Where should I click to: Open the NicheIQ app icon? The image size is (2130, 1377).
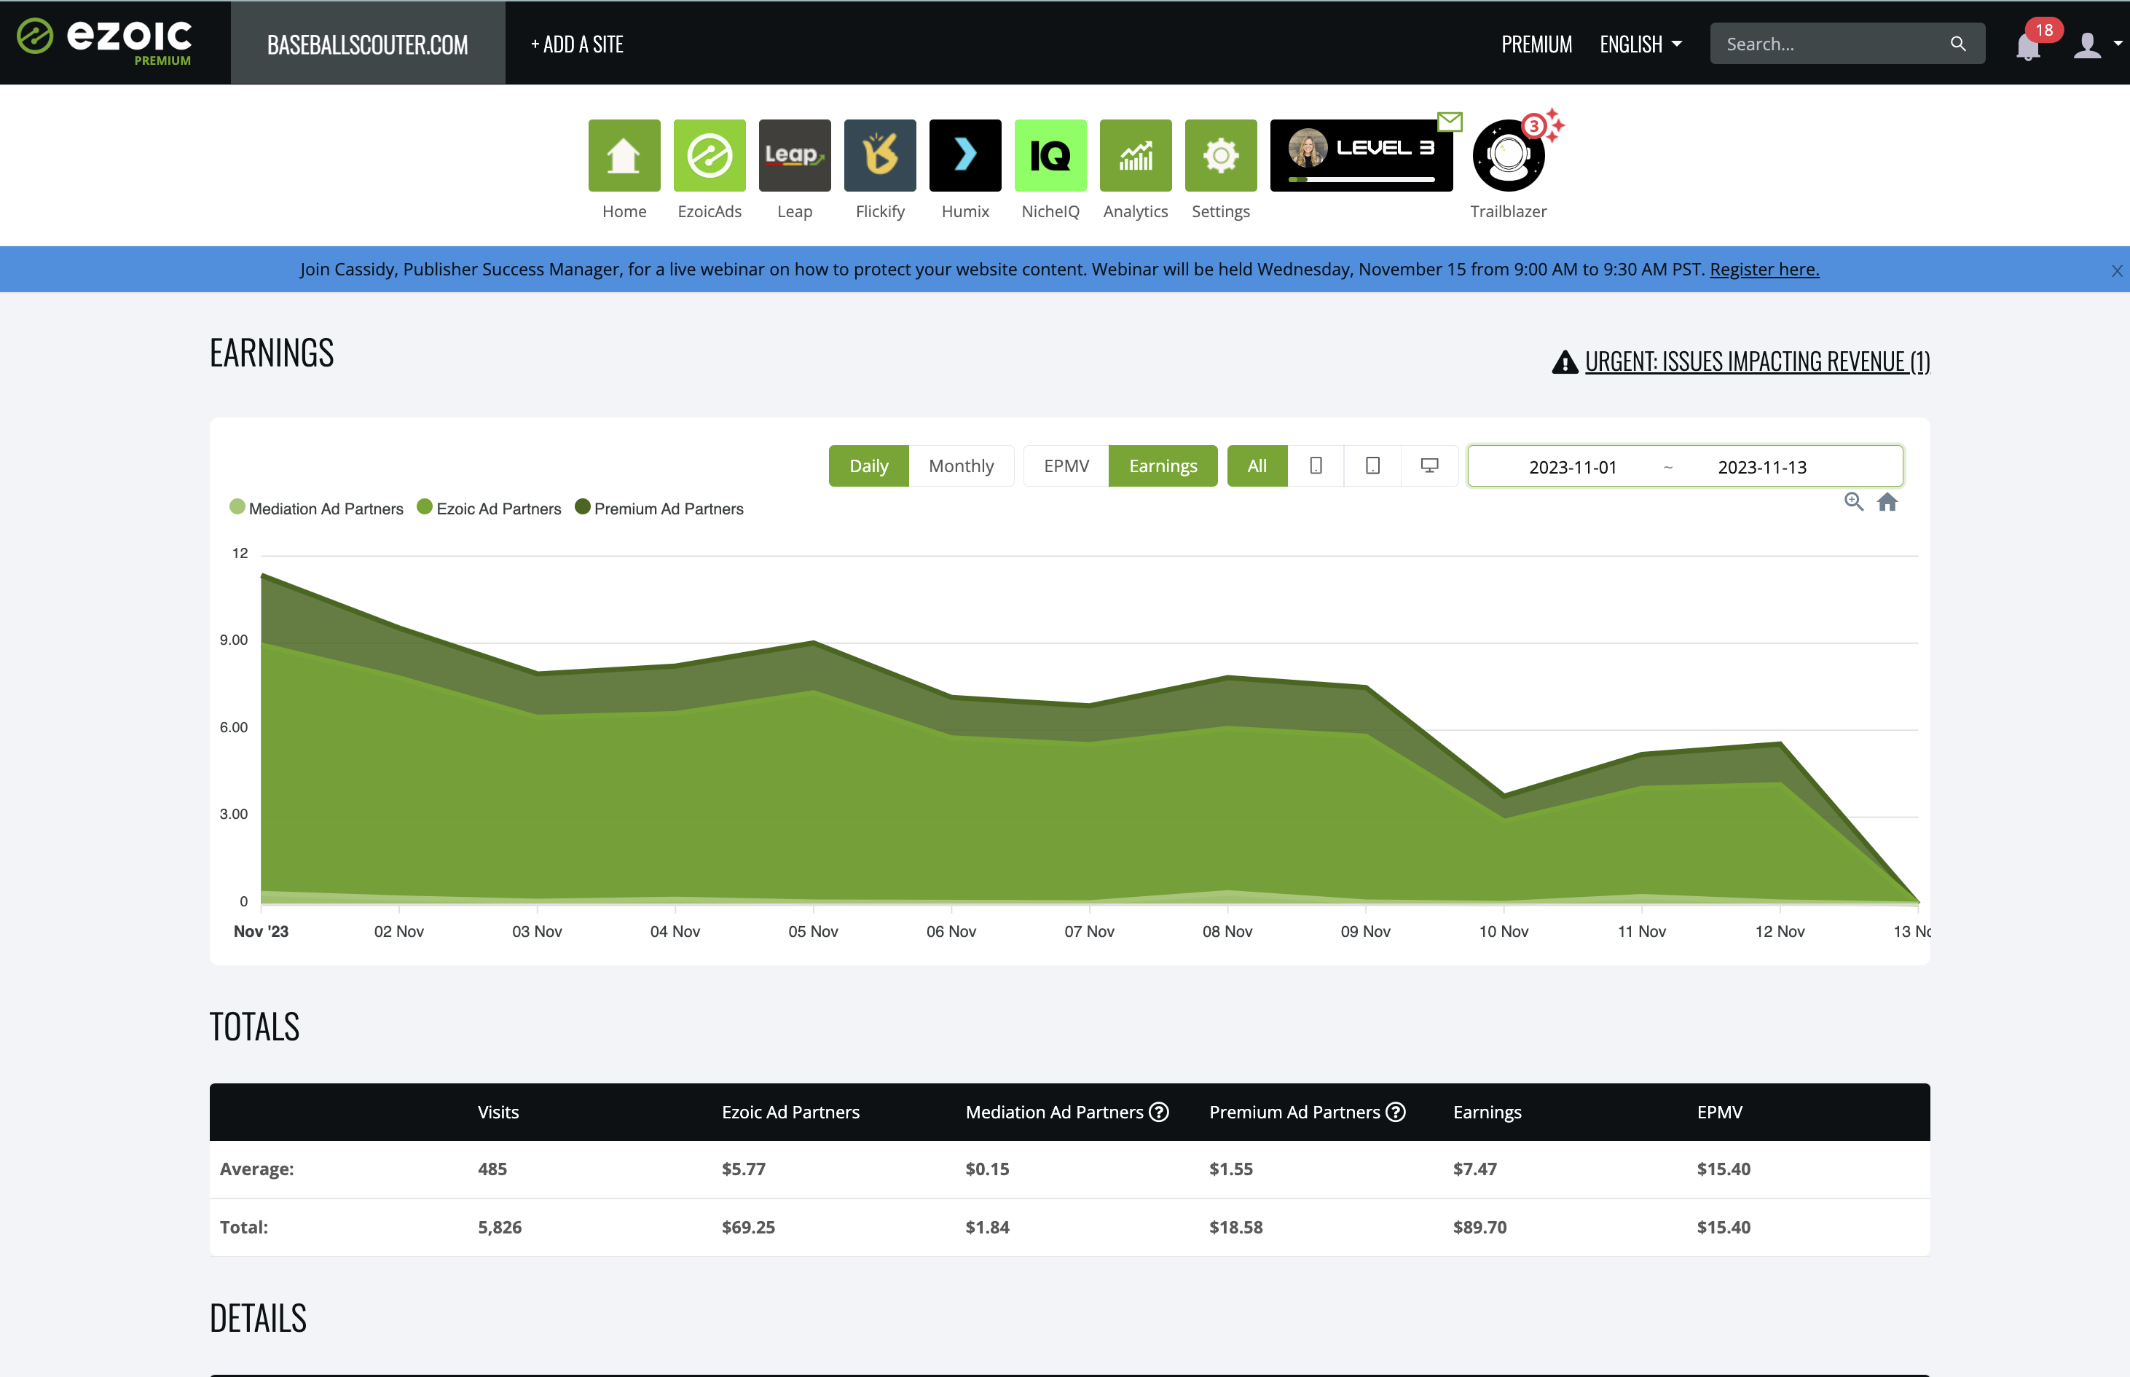[x=1050, y=154]
